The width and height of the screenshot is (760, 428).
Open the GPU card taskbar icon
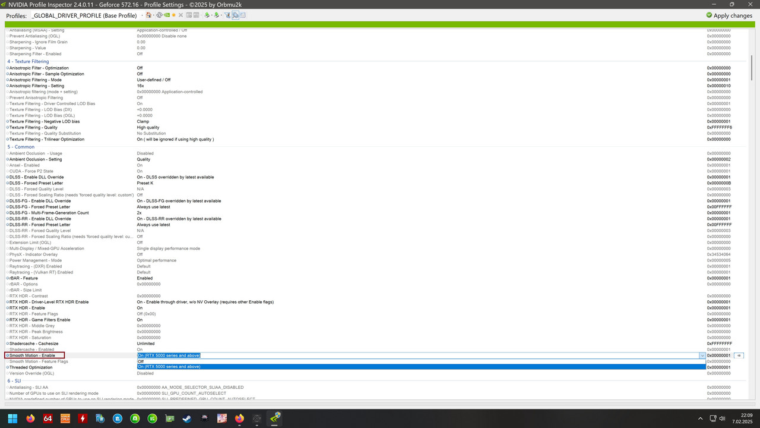[170, 418]
